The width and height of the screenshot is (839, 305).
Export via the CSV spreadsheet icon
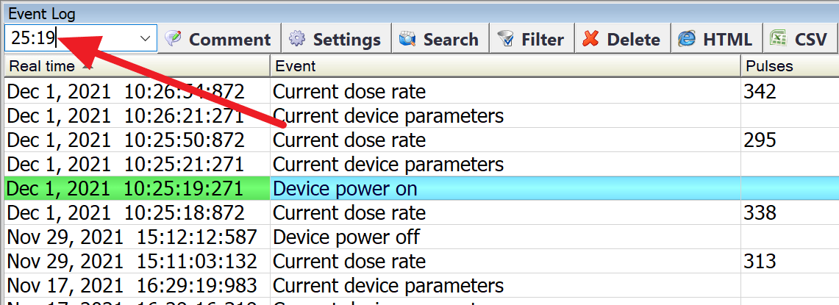click(x=779, y=38)
